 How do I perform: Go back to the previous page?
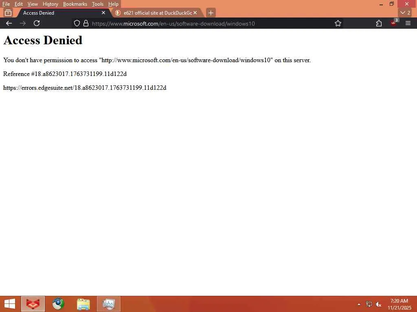pos(9,23)
